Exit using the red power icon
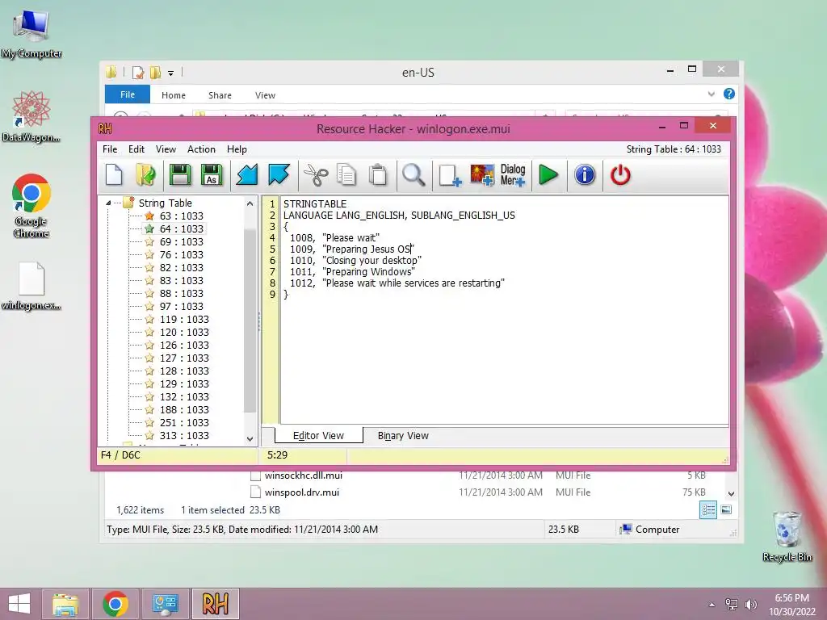This screenshot has width=827, height=620. click(620, 175)
